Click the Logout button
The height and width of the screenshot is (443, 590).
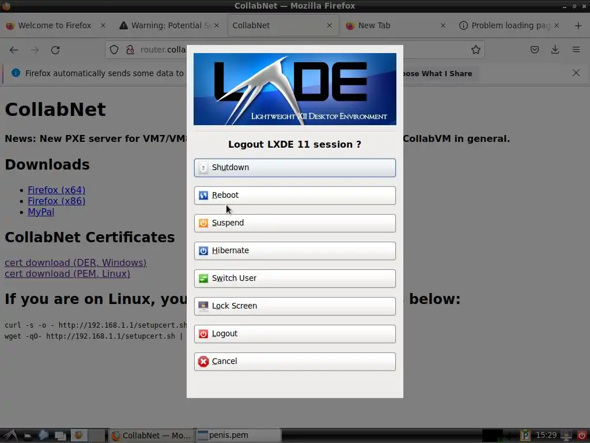[294, 334]
